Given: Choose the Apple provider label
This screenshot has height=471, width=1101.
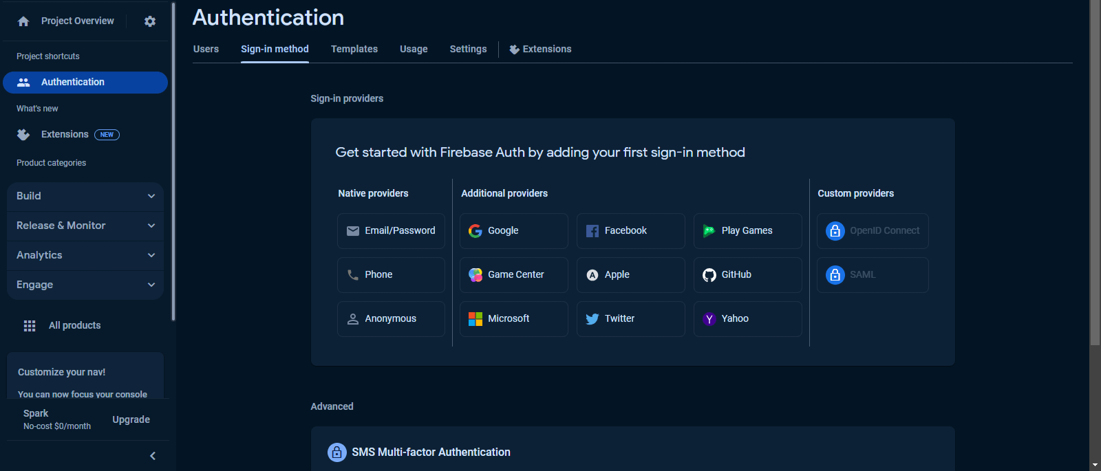Looking at the screenshot, I should (x=617, y=274).
